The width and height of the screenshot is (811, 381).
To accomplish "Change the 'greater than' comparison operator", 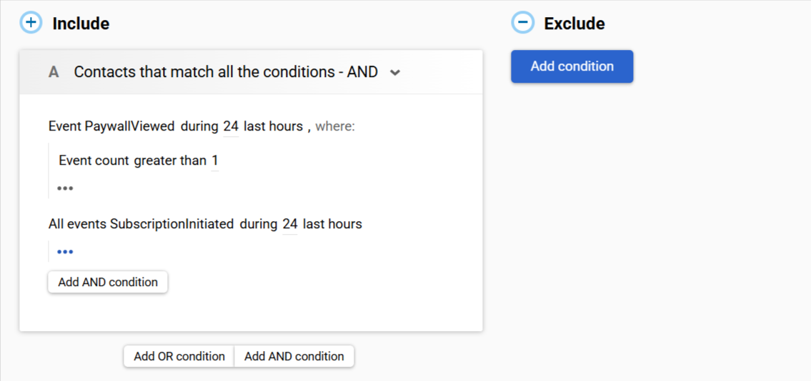I will (x=169, y=161).
